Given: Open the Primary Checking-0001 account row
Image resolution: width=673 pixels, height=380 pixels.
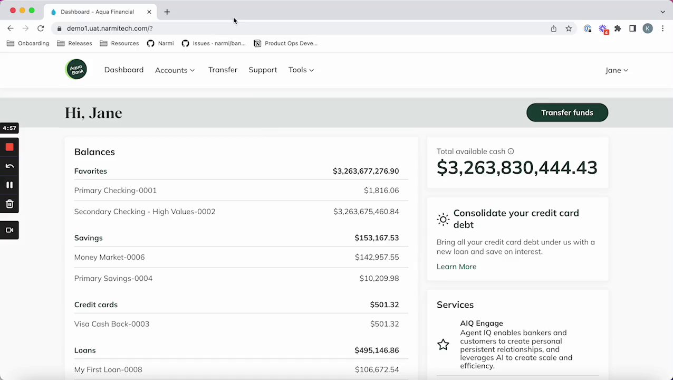Looking at the screenshot, I should point(116,191).
